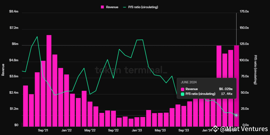Viewport: 270px width, 135px height.
Task: Click the vertical Revenue axis title
Action: 3,69
